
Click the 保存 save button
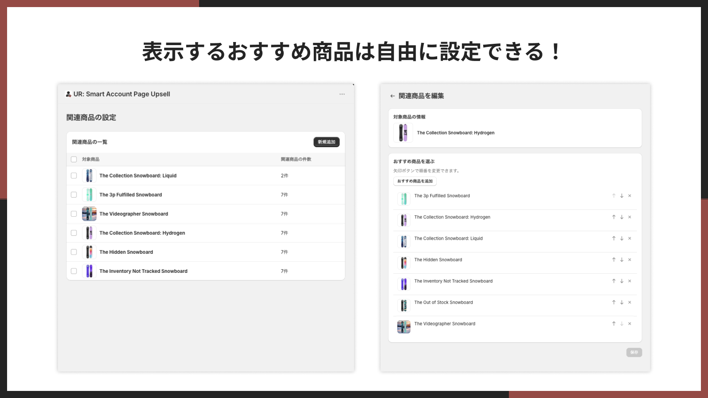[634, 352]
